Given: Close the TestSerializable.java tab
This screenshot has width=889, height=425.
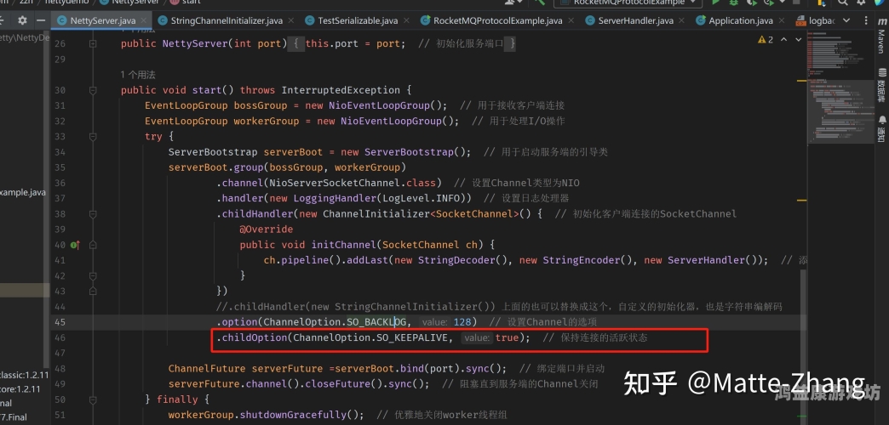Looking at the screenshot, I should (x=406, y=21).
